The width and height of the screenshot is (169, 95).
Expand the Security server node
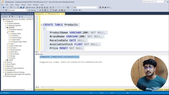pyautogui.click(x=4, y=62)
